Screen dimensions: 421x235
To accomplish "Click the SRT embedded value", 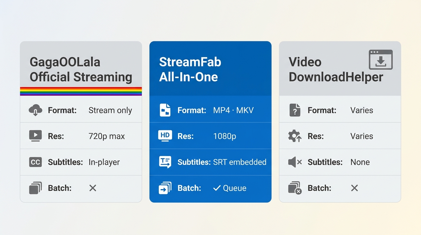I will [x=240, y=162].
